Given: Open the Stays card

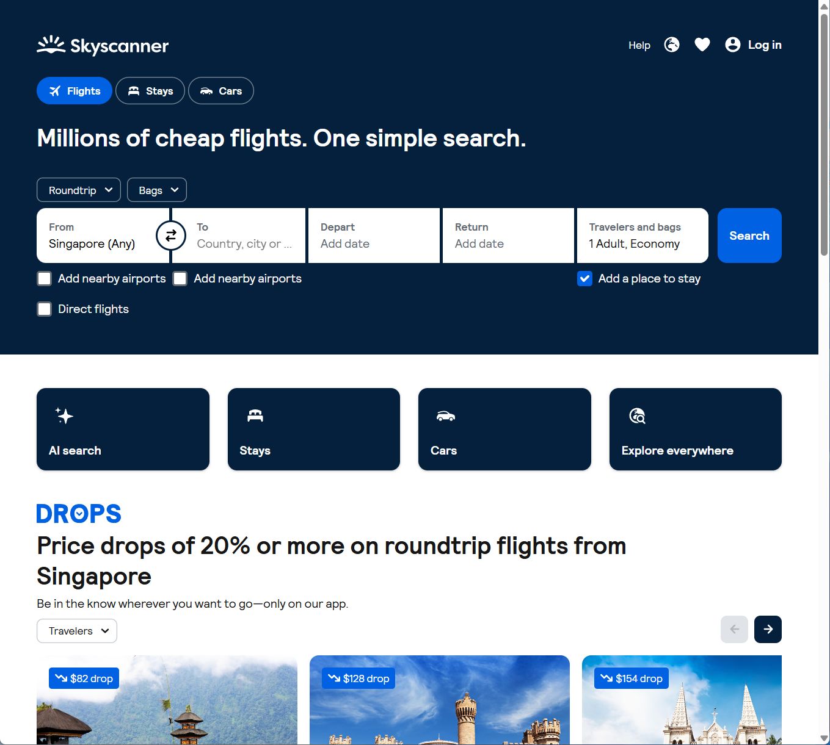Looking at the screenshot, I should (314, 429).
